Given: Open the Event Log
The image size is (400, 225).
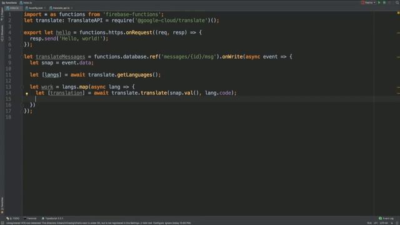Looking at the screenshot, I should click(386, 218).
